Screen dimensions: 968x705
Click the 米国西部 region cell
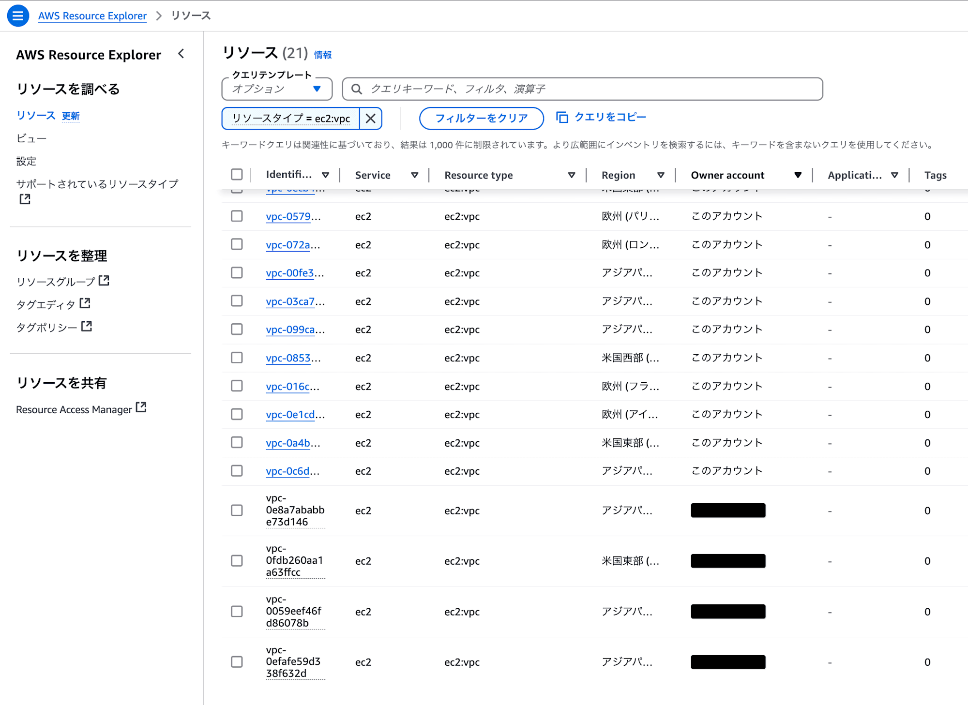tap(630, 358)
